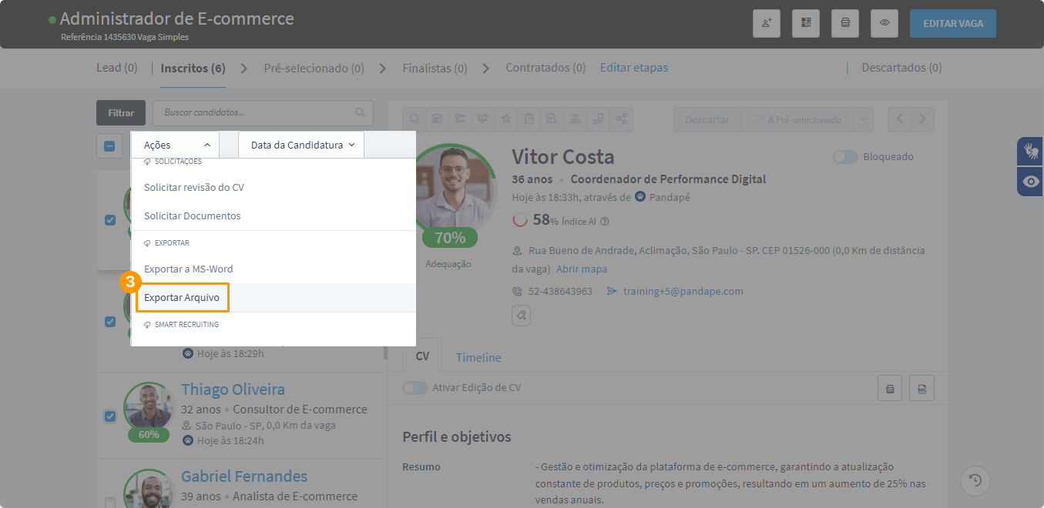Click the star favorite icon in candidate toolbar

click(x=506, y=119)
